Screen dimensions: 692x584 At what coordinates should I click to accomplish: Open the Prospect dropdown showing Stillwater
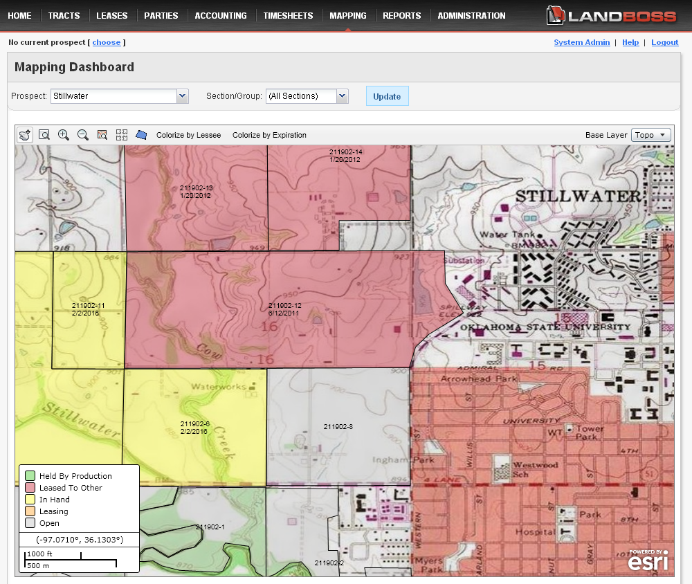point(119,96)
